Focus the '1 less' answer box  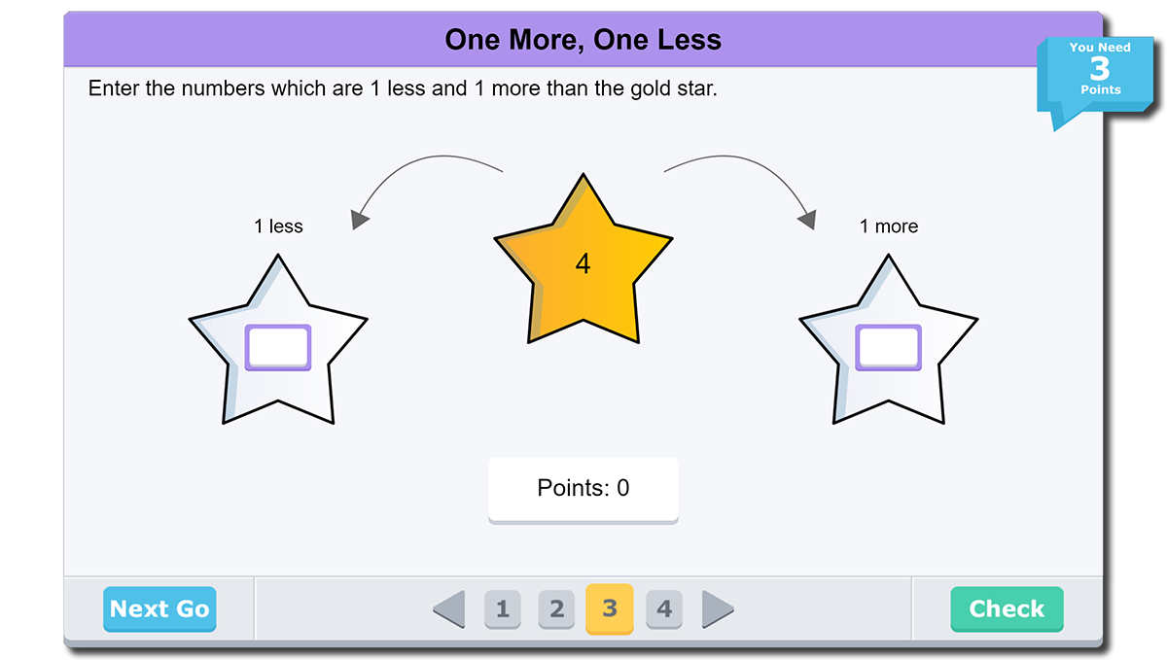point(278,347)
